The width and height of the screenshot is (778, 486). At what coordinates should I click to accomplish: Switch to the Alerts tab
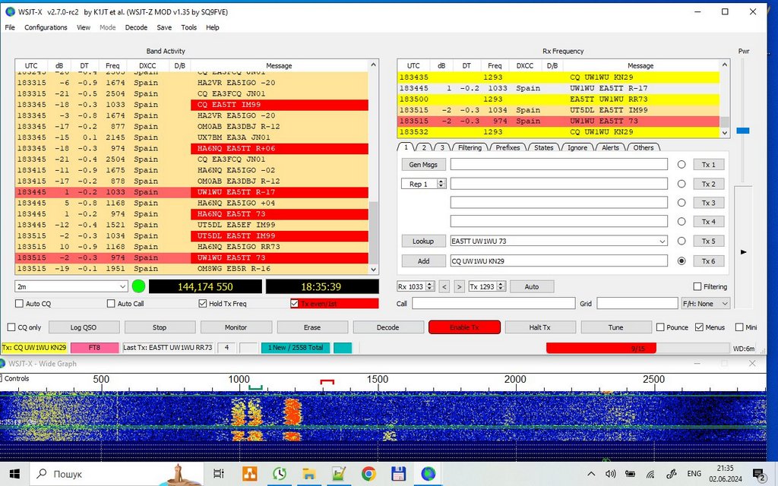(x=610, y=147)
